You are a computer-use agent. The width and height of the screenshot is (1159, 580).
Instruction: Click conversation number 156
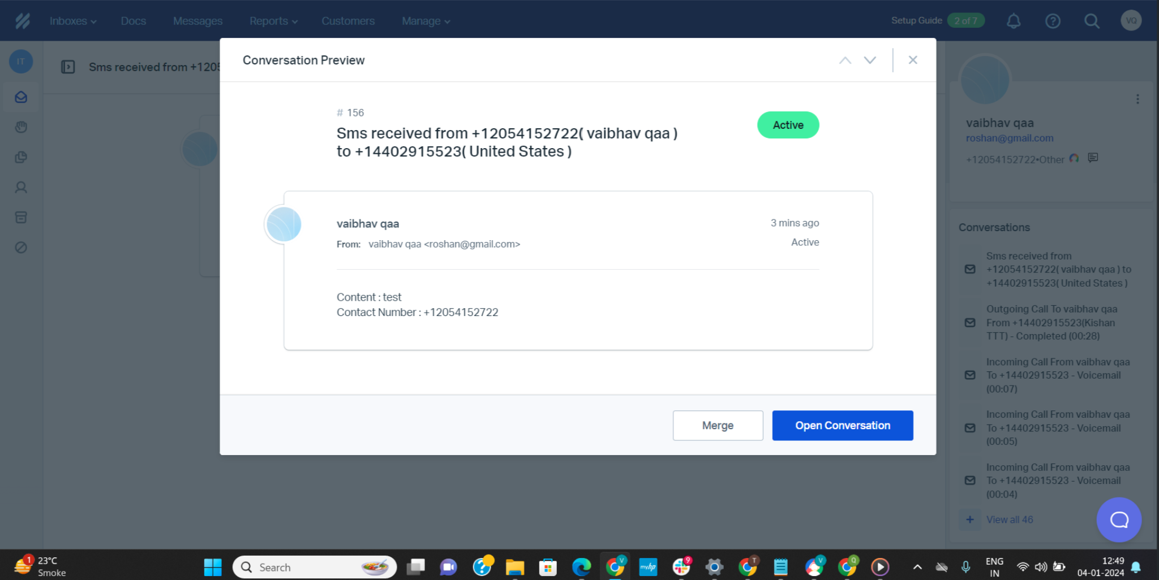(x=350, y=112)
